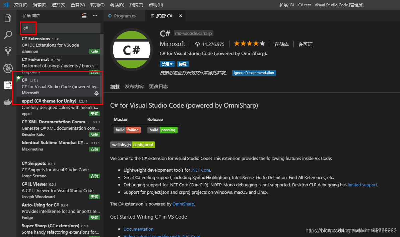Viewport: 400px width, 237px height.
Task: Click the Release build passing badge
Action: click(162, 130)
